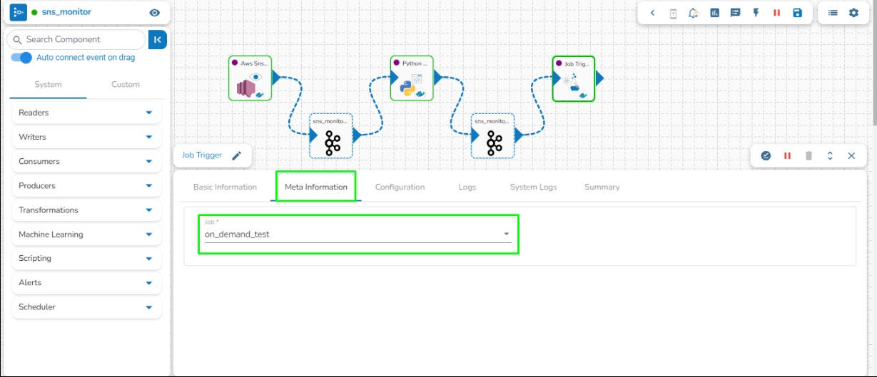This screenshot has width=877, height=377.
Task: Click the red pause icon in top toolbar
Action: pyautogui.click(x=776, y=13)
